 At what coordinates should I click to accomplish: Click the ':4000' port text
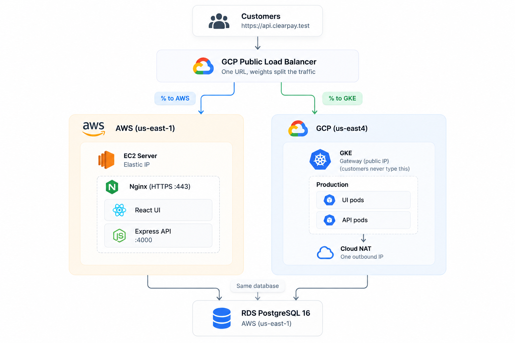144,240
